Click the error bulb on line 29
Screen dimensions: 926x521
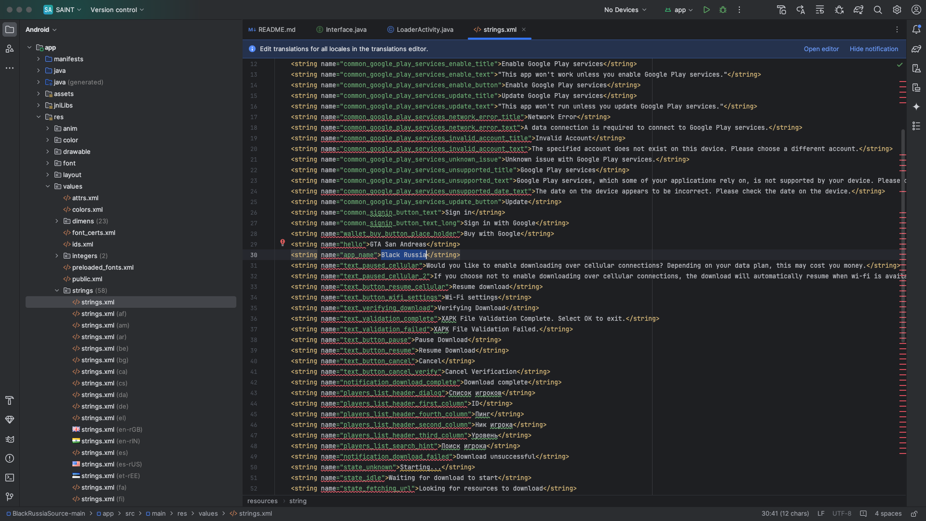pyautogui.click(x=283, y=243)
